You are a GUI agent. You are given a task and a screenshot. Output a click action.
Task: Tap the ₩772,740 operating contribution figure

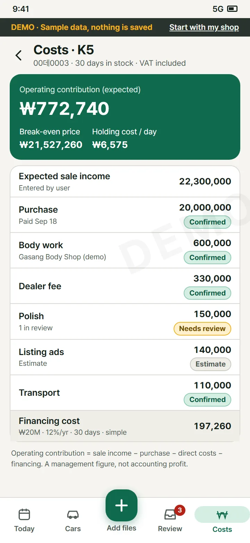point(65,108)
